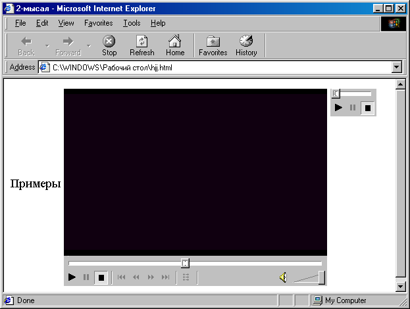
Task: Rewind the video in large player
Action: coord(136,277)
